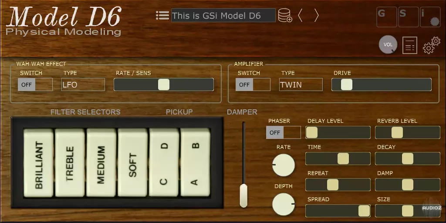Click the VOL knob
This screenshot has width=446, height=223.
pyautogui.click(x=388, y=45)
